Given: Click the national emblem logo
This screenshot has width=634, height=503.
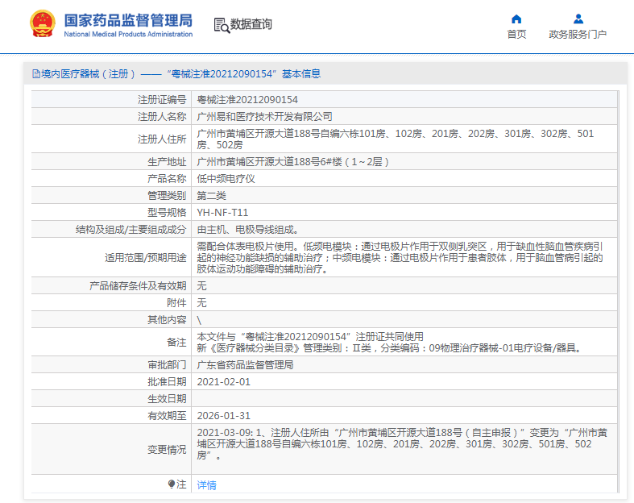Looking at the screenshot, I should click(x=43, y=24).
